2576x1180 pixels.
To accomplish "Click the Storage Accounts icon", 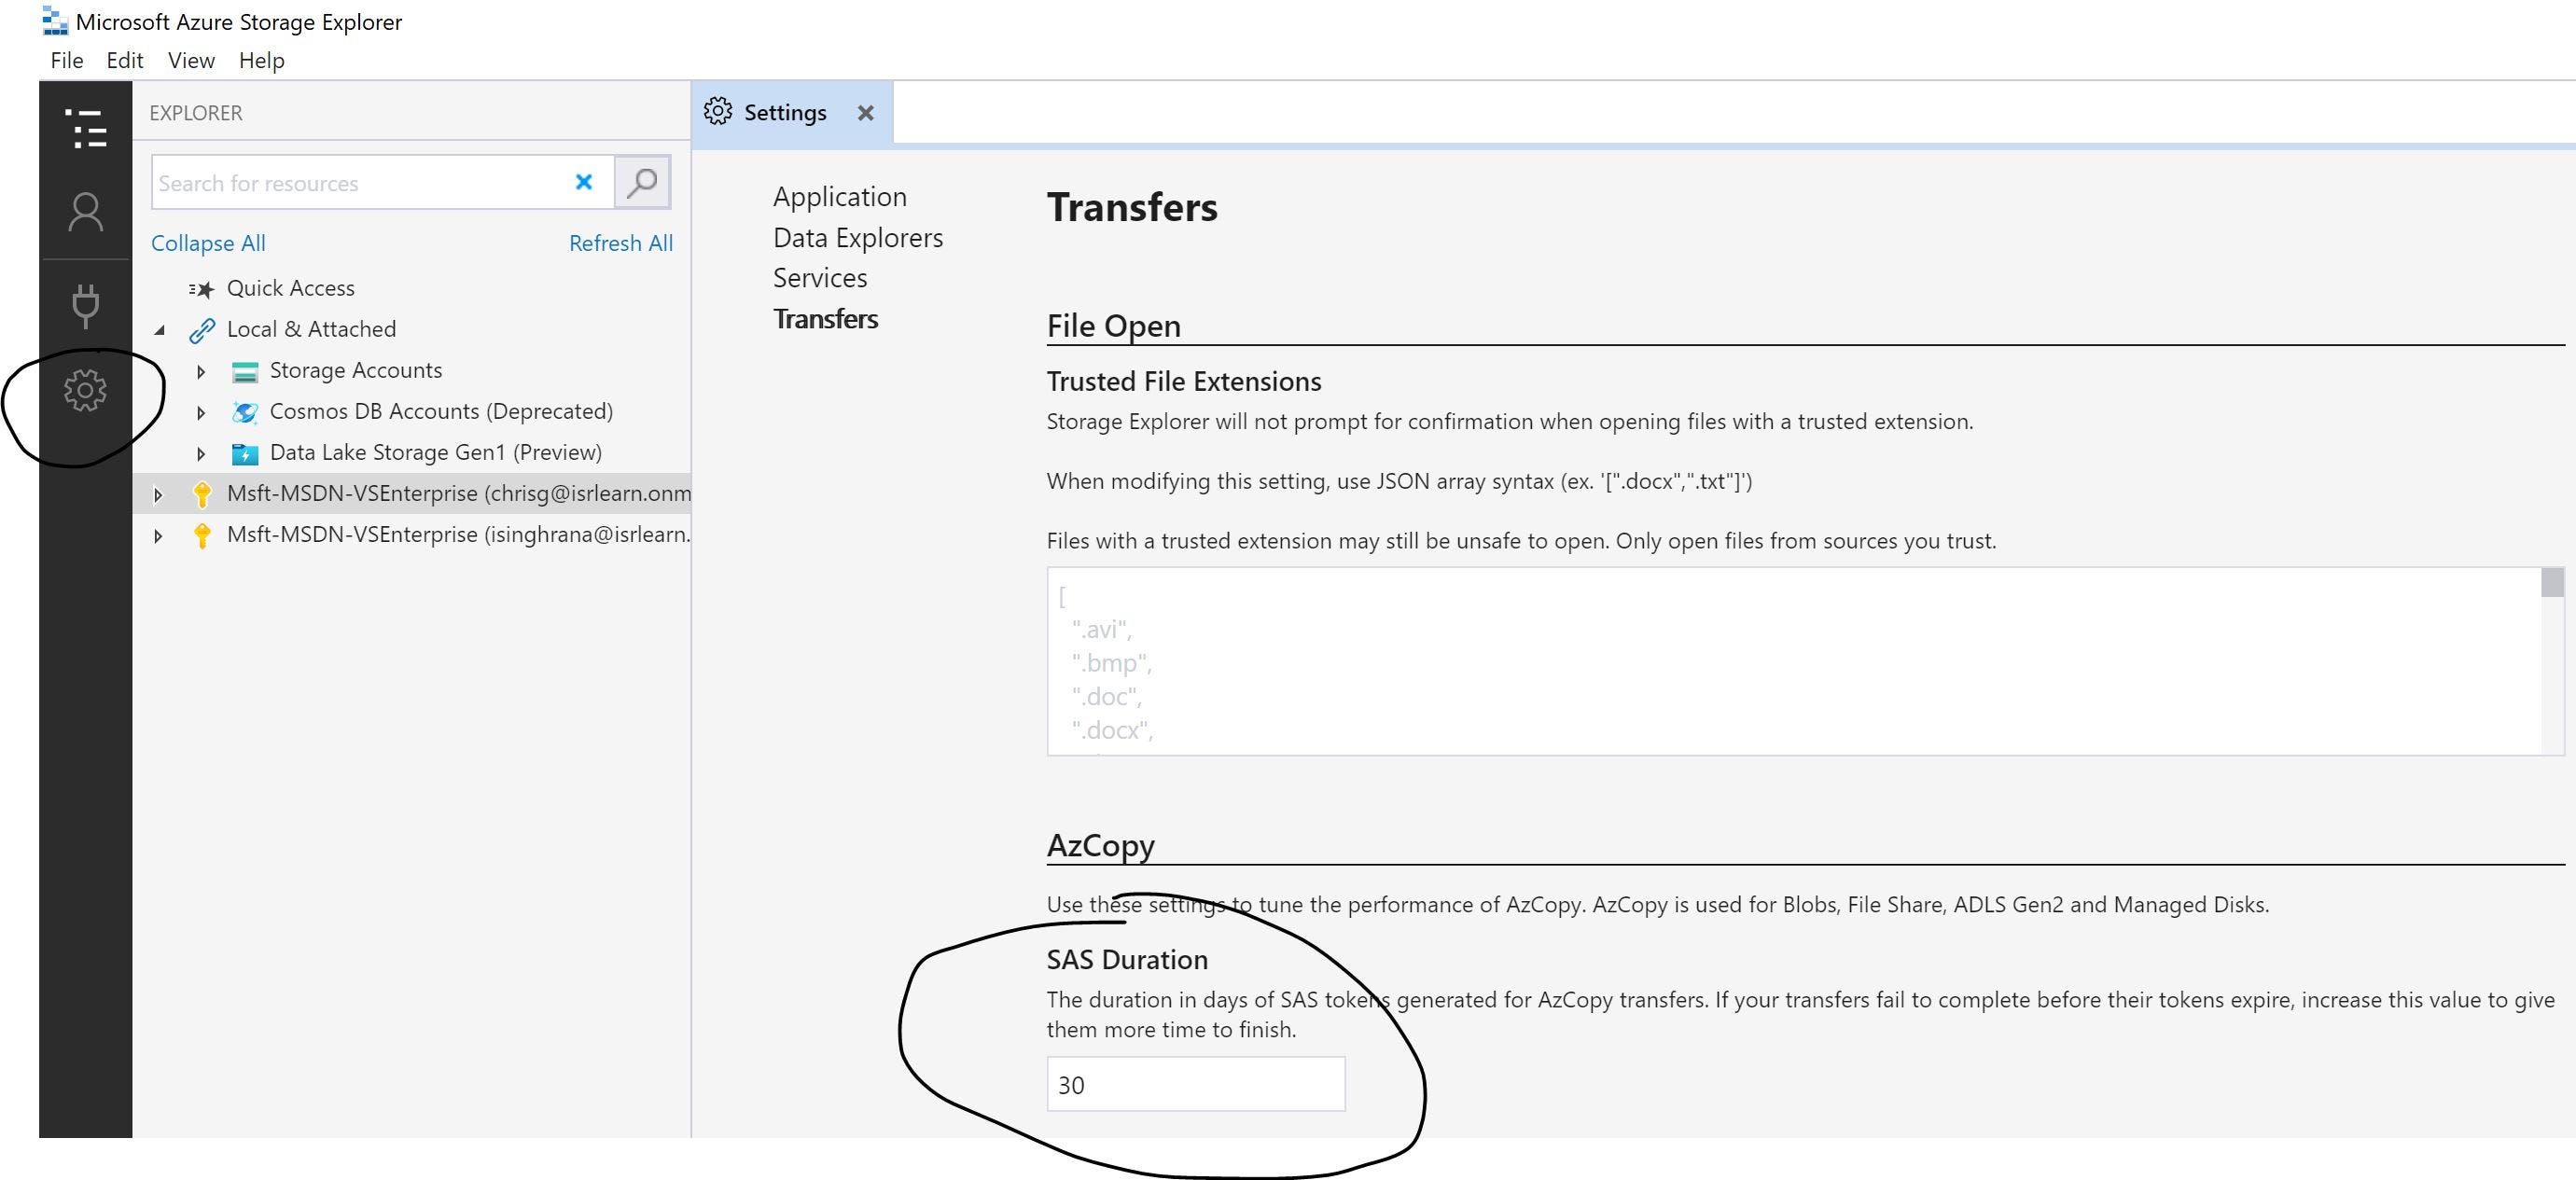I will click(245, 372).
